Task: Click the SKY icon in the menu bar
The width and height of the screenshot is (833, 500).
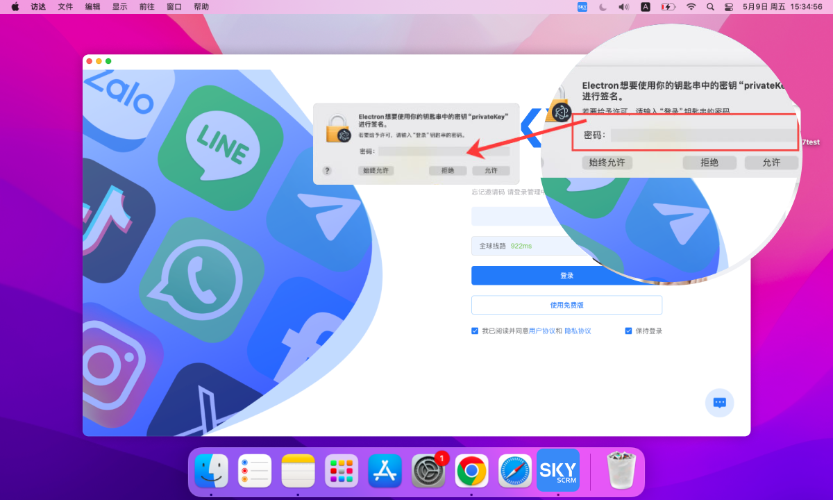Action: click(582, 7)
